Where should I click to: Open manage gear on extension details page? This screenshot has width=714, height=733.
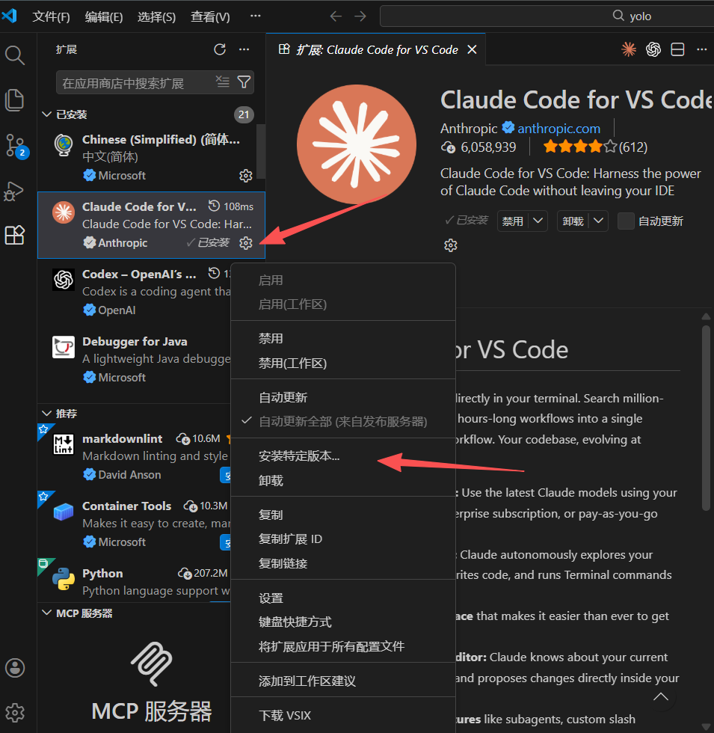click(450, 245)
